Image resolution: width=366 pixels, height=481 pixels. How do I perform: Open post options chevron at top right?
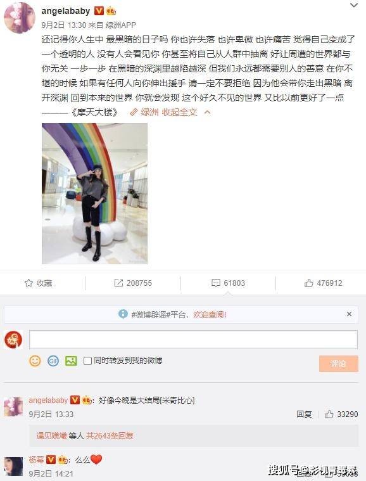(354, 5)
